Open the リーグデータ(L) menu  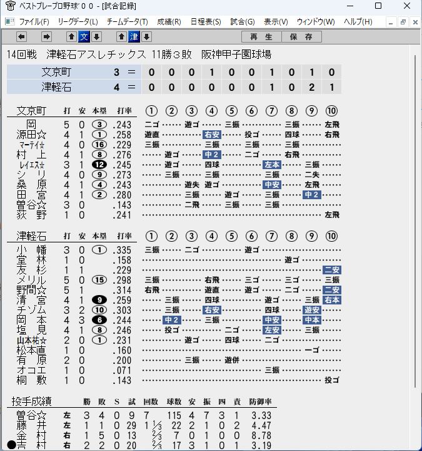tap(78, 22)
